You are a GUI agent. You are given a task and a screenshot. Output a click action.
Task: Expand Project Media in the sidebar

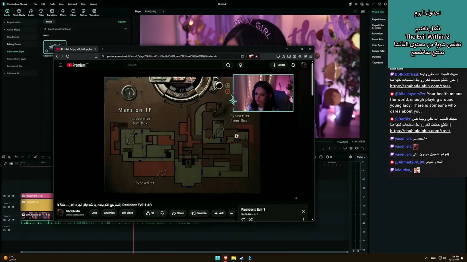[5, 22]
